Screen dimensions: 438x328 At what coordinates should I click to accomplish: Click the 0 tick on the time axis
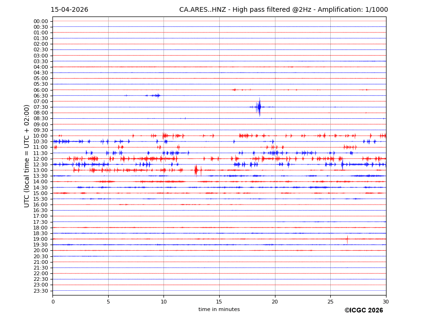click(53, 302)
